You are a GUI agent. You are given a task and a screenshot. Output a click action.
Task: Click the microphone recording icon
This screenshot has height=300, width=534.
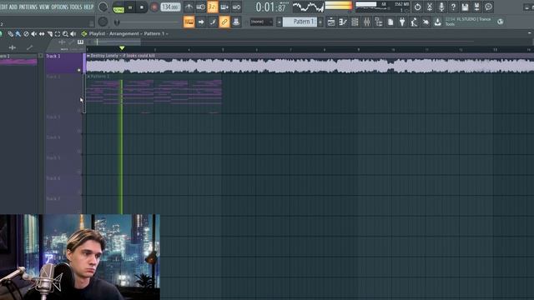[x=441, y=7]
